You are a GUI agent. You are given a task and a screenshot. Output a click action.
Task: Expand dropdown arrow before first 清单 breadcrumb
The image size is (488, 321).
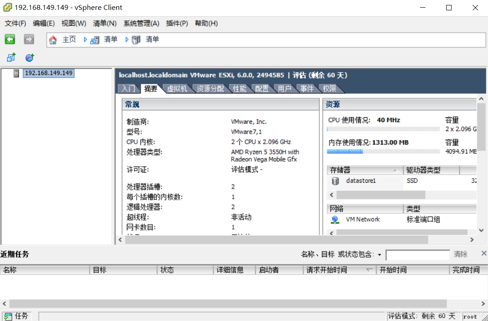tap(85, 40)
